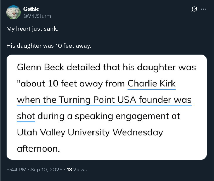The height and width of the screenshot is (181, 214).
Task: Click the word "afternoon." in the image
Action: pos(38,149)
